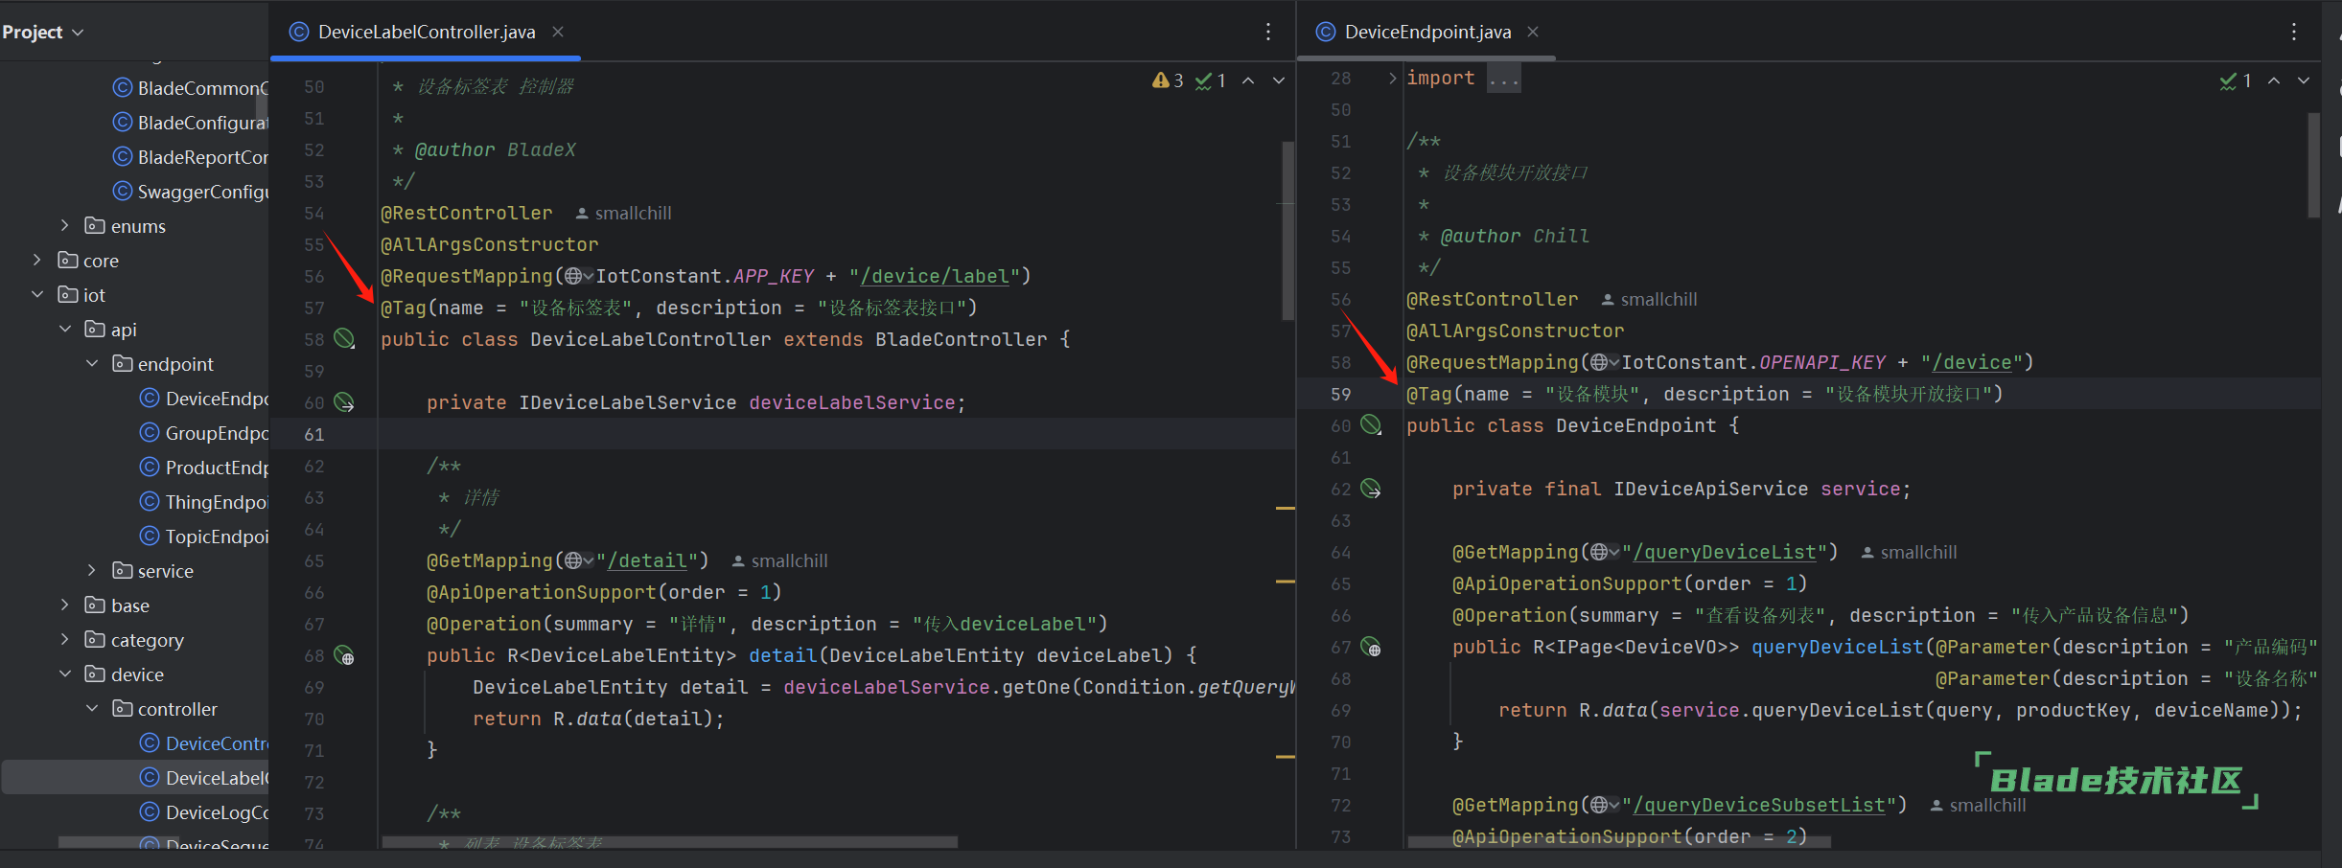The height and width of the screenshot is (868, 2342).
Task: Open BladeConfigura class in project tree
Action: point(191,123)
